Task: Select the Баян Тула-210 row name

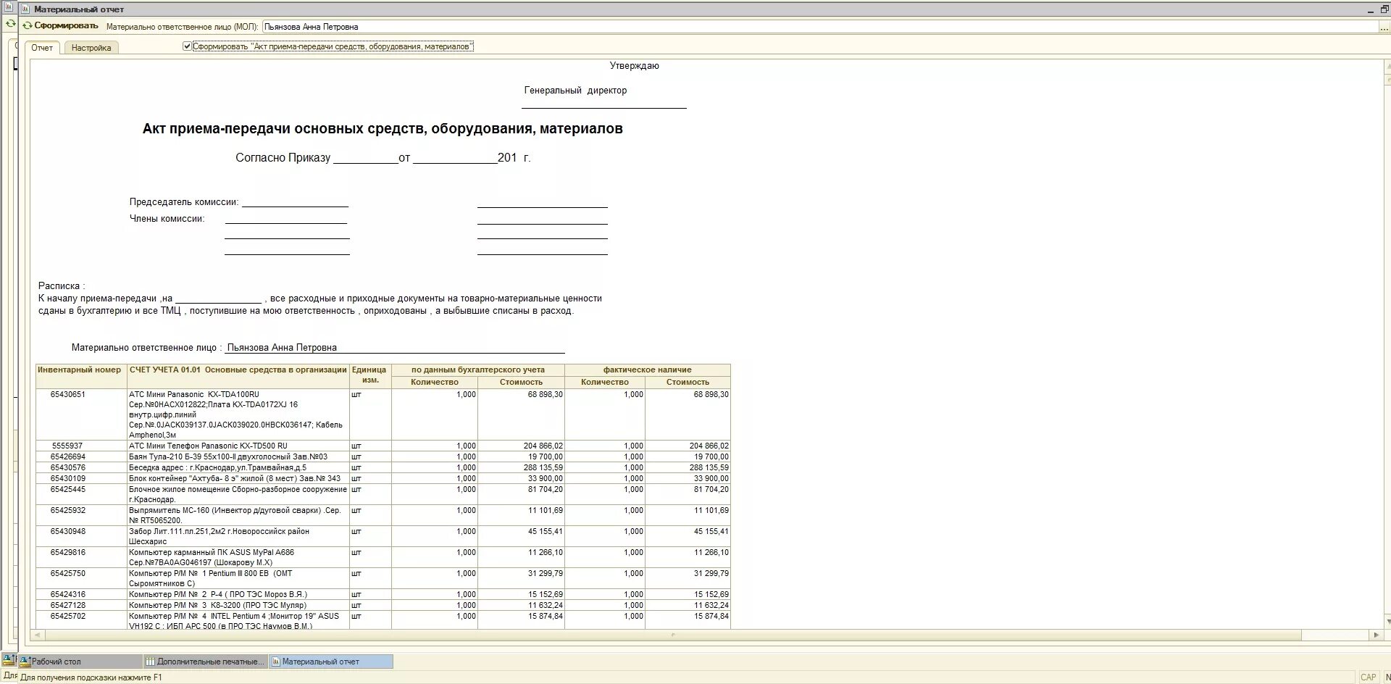Action: click(x=228, y=457)
